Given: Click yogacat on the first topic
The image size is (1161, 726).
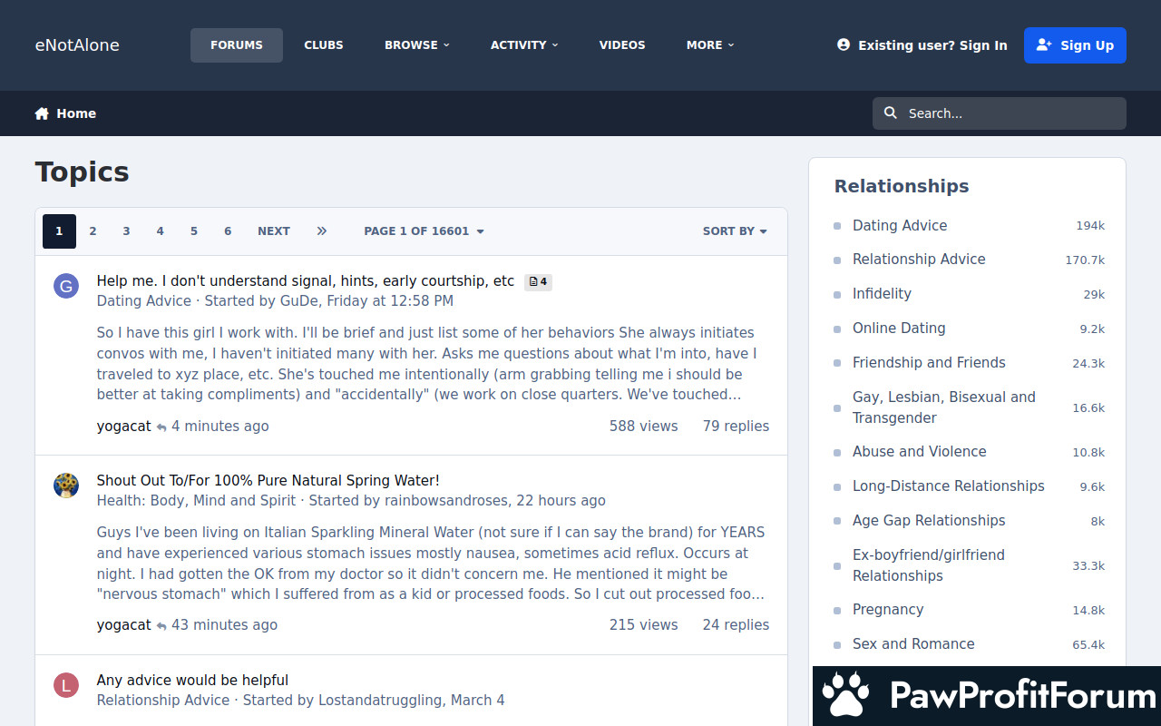Looking at the screenshot, I should (124, 427).
